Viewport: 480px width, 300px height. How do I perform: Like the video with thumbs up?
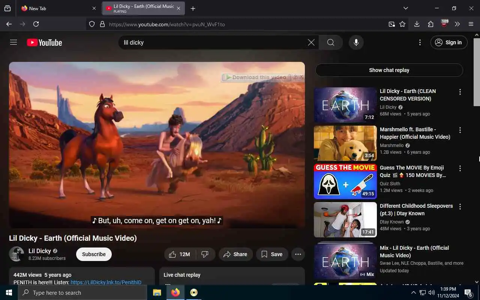180,254
